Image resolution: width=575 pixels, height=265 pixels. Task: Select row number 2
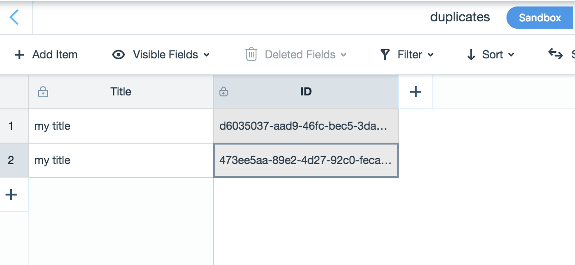click(x=11, y=160)
